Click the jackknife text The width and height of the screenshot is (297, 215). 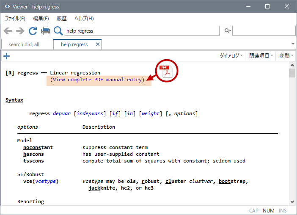[102, 188]
